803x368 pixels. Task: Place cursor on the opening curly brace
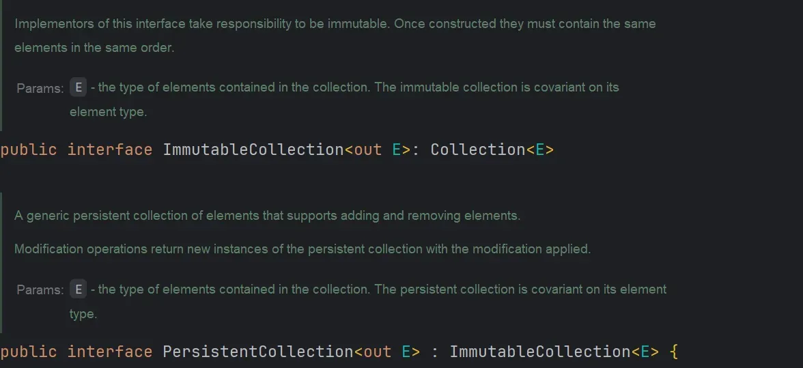click(x=674, y=352)
